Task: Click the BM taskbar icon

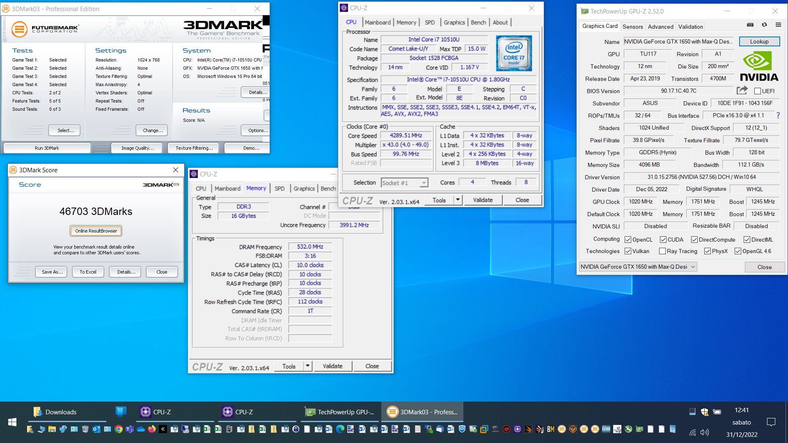Action: (x=551, y=429)
